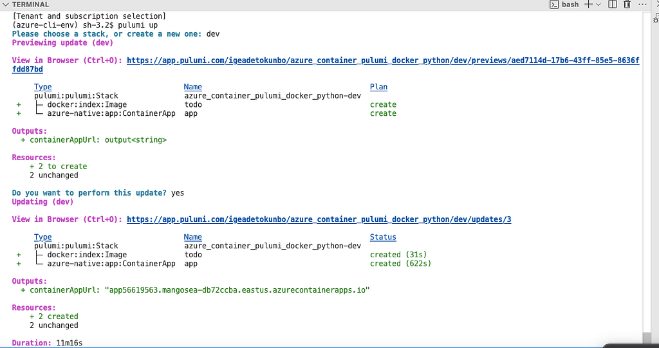The width and height of the screenshot is (659, 348).
Task: Click the Plan column header
Action: tap(378, 87)
